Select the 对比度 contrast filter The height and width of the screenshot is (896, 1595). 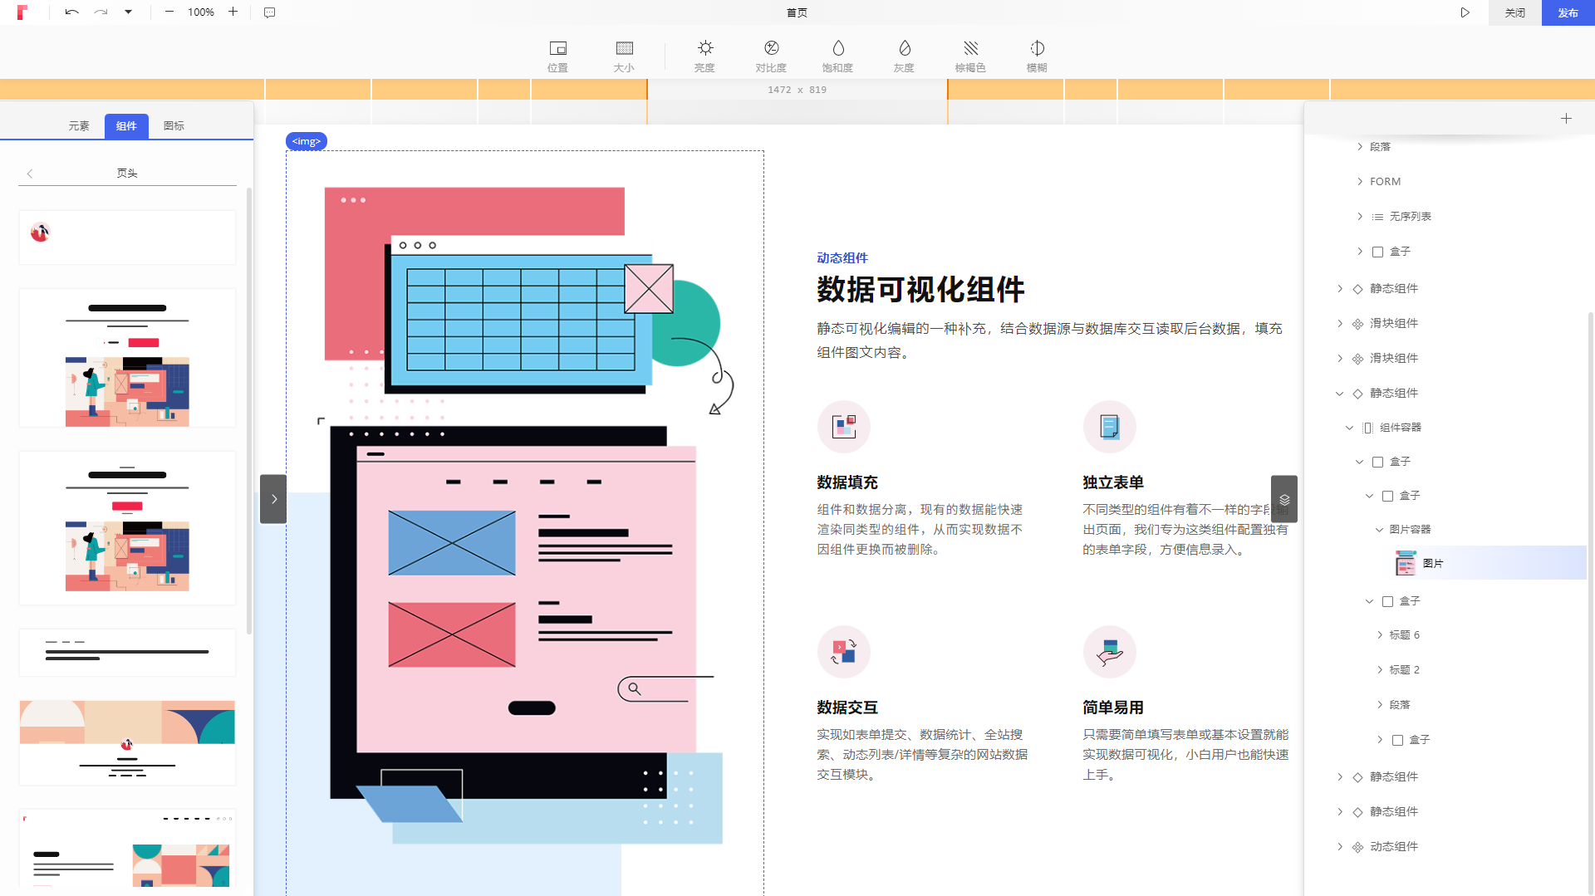pos(771,56)
